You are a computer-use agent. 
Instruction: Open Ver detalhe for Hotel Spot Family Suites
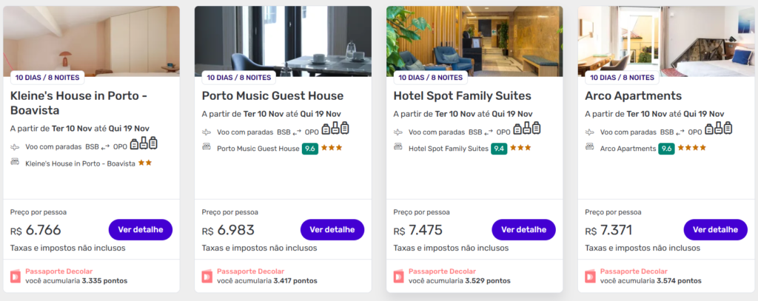[x=523, y=229]
